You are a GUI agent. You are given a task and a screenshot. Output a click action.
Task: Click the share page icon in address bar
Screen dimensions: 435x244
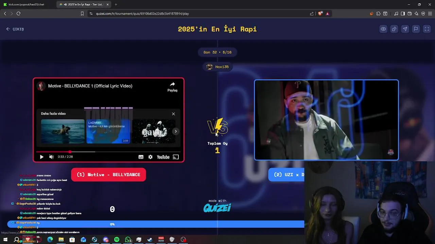pos(312,14)
